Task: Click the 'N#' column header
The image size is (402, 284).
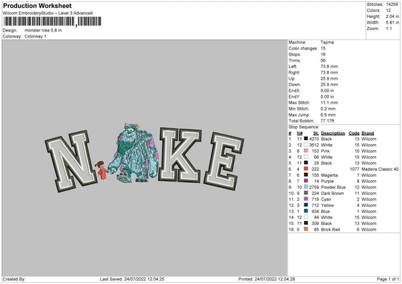Action: 299,133
